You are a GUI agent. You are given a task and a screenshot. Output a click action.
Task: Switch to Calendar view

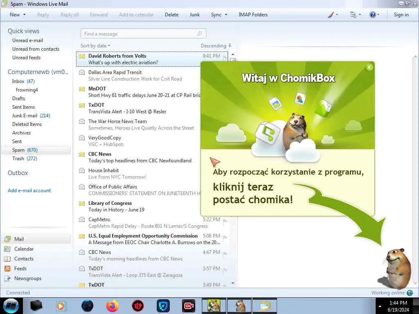(x=24, y=249)
